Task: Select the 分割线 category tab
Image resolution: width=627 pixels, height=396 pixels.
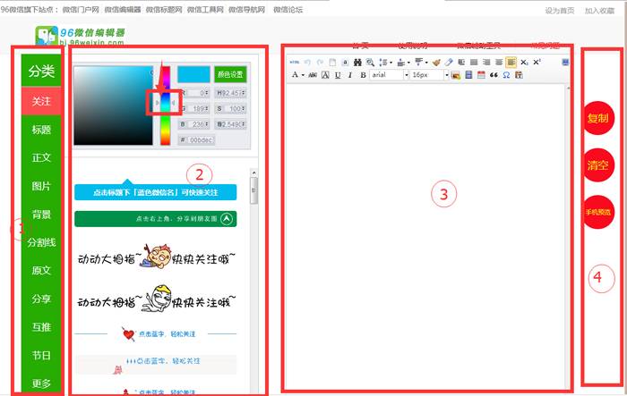Action: [x=41, y=242]
